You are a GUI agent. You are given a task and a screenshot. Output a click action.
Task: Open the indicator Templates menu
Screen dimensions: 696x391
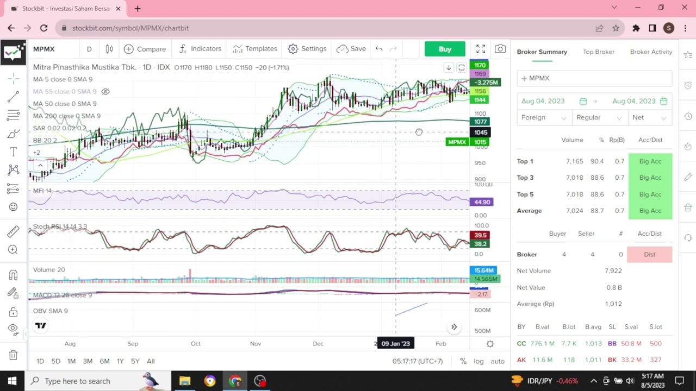tap(255, 49)
